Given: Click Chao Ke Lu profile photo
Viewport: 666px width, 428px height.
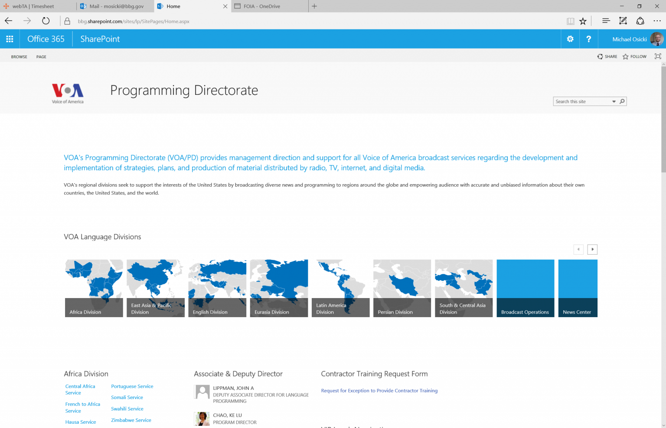Looking at the screenshot, I should pos(202,418).
